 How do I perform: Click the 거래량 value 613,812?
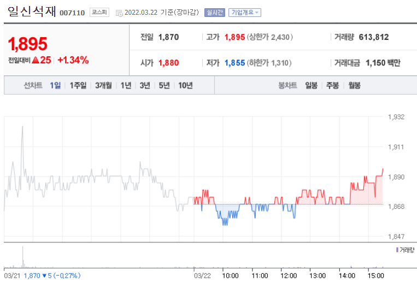click(x=374, y=37)
